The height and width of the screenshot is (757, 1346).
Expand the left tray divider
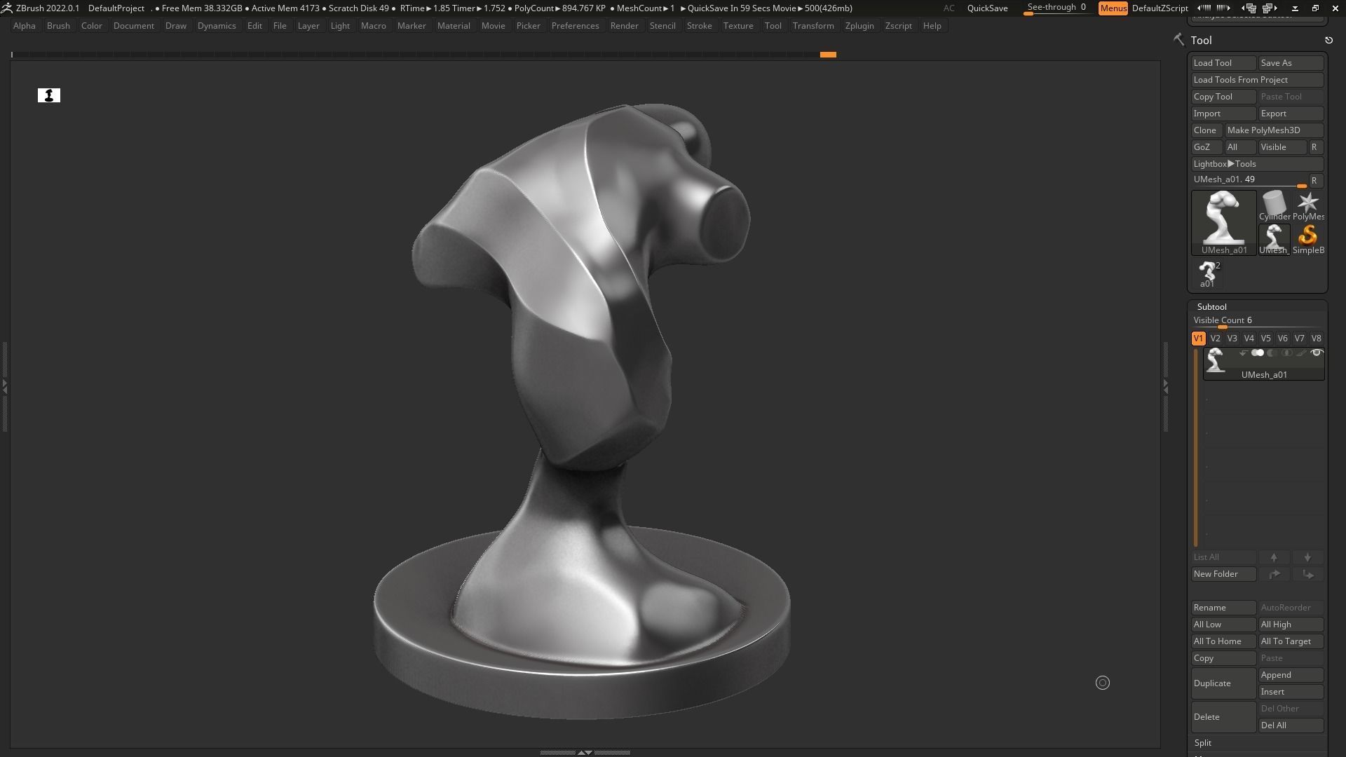4,386
